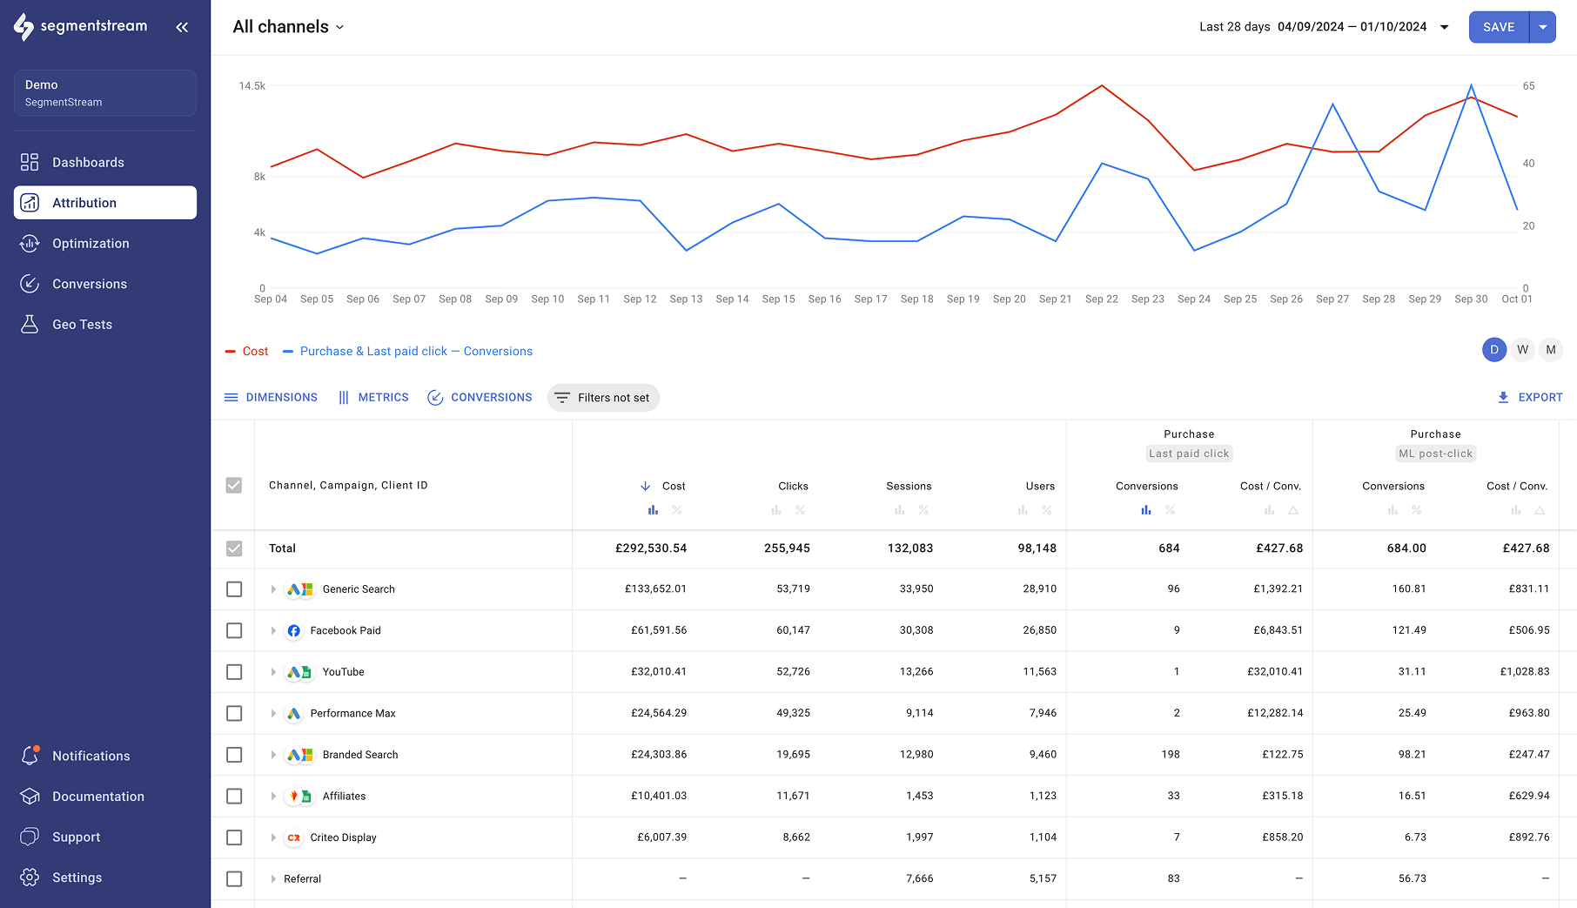Click the Clicks column bar chart icon
This screenshot has width=1577, height=908.
click(776, 510)
